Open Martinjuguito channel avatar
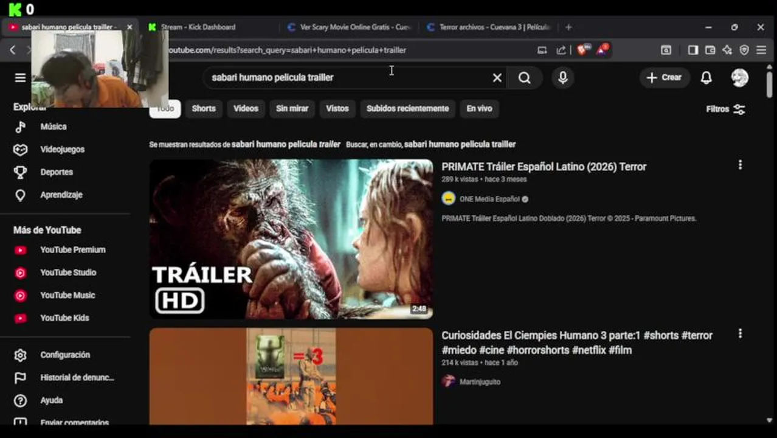Screen dimensions: 777x438 (448, 381)
